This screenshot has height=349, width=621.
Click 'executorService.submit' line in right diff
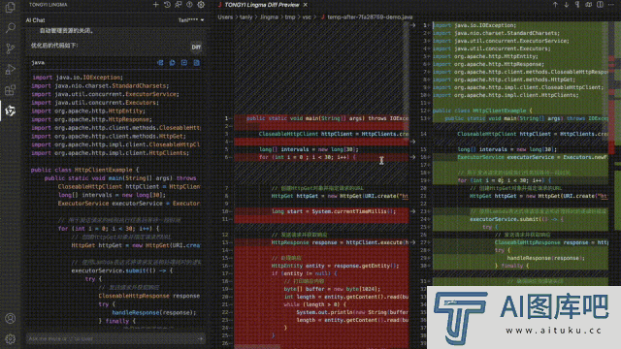(516, 219)
